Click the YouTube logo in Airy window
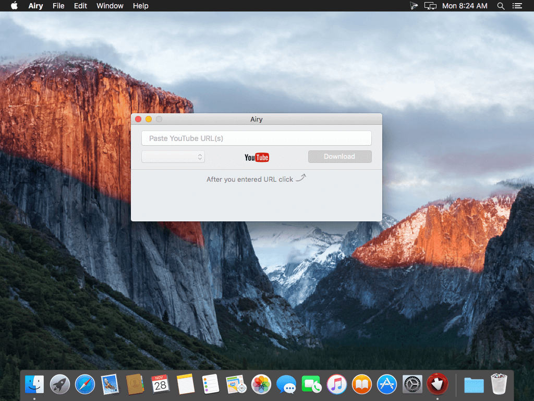Viewport: 534px width, 401px height. [x=257, y=157]
